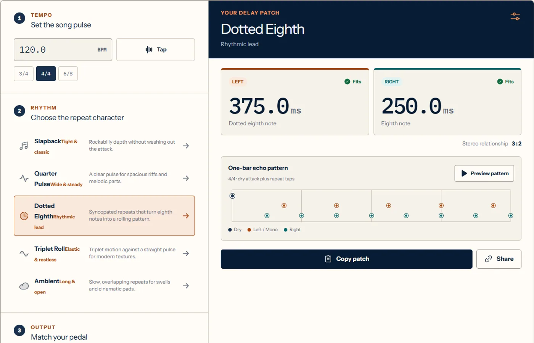Copy the delay patch settings
Screen dimensions: 534x343
(346, 259)
